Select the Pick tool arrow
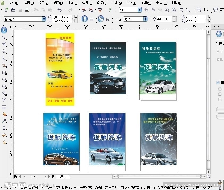This screenshot has width=224, height=190. point(4,30)
